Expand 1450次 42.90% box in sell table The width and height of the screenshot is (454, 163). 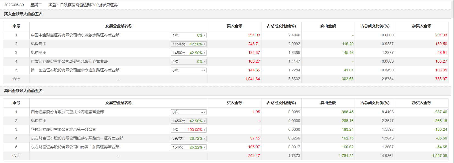click(x=188, y=121)
